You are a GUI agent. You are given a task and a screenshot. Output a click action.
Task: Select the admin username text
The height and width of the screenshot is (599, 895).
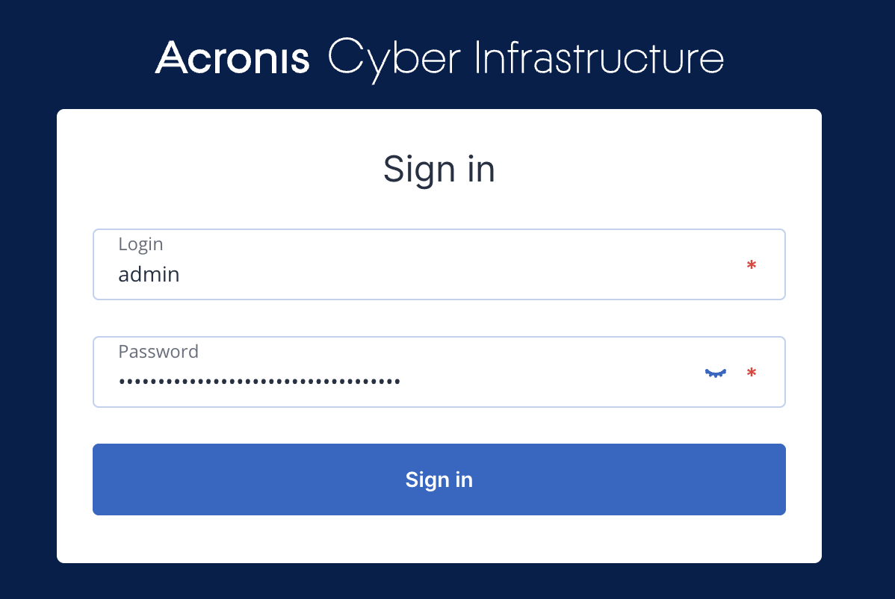click(x=148, y=274)
